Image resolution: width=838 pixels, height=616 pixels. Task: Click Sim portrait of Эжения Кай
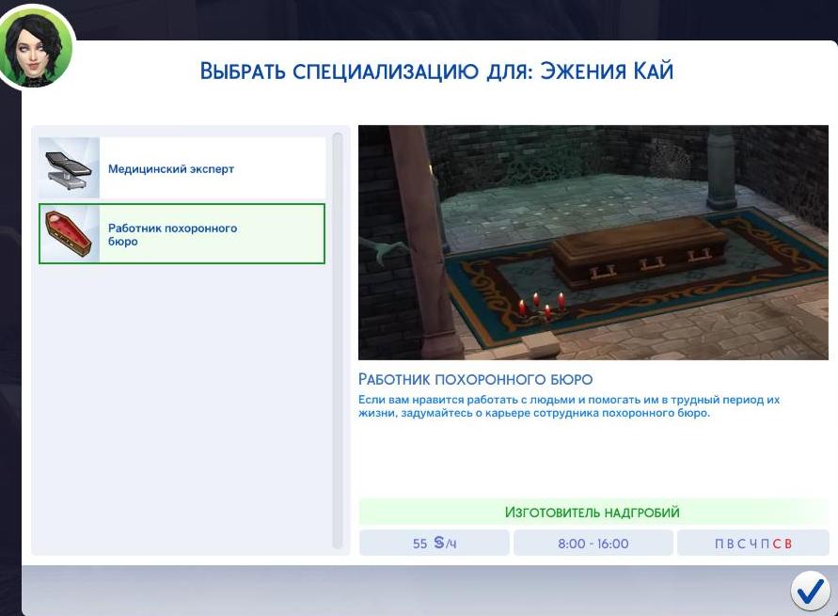pos(37,50)
